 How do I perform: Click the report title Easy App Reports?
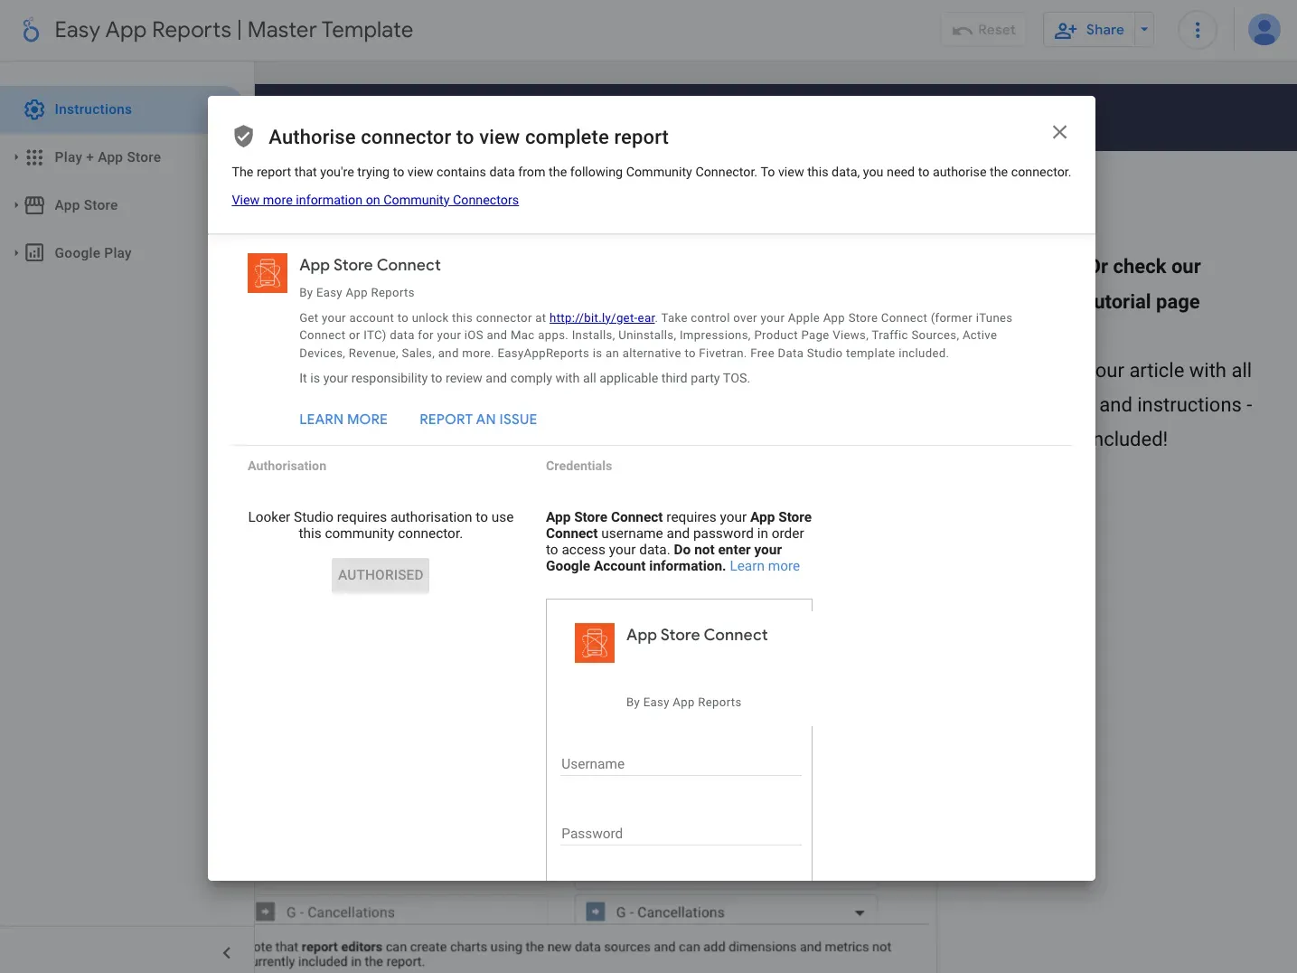click(234, 30)
